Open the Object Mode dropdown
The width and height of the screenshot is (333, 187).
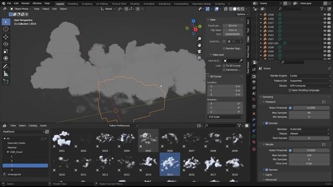pyautogui.click(x=21, y=9)
